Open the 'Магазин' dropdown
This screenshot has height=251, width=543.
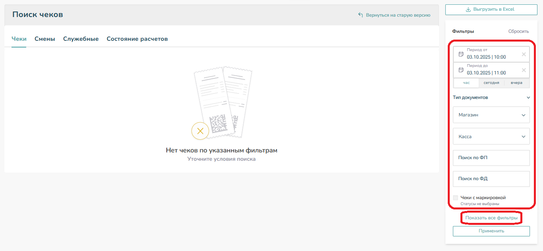[x=491, y=115]
